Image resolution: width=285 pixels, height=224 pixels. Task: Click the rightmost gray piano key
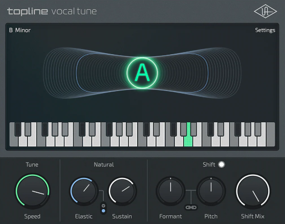tap(271, 135)
